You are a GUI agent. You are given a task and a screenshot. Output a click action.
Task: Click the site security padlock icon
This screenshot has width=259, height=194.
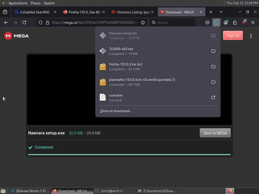click(x=48, y=22)
